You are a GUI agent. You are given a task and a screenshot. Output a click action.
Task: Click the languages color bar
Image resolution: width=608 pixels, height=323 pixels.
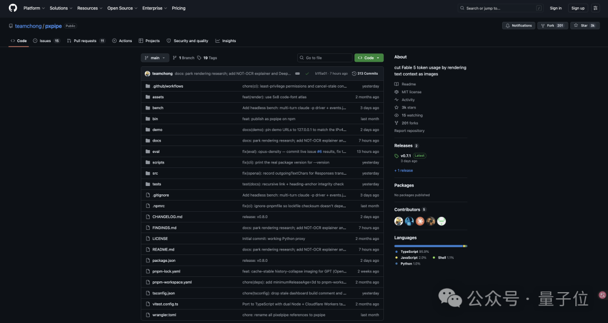[431, 246]
